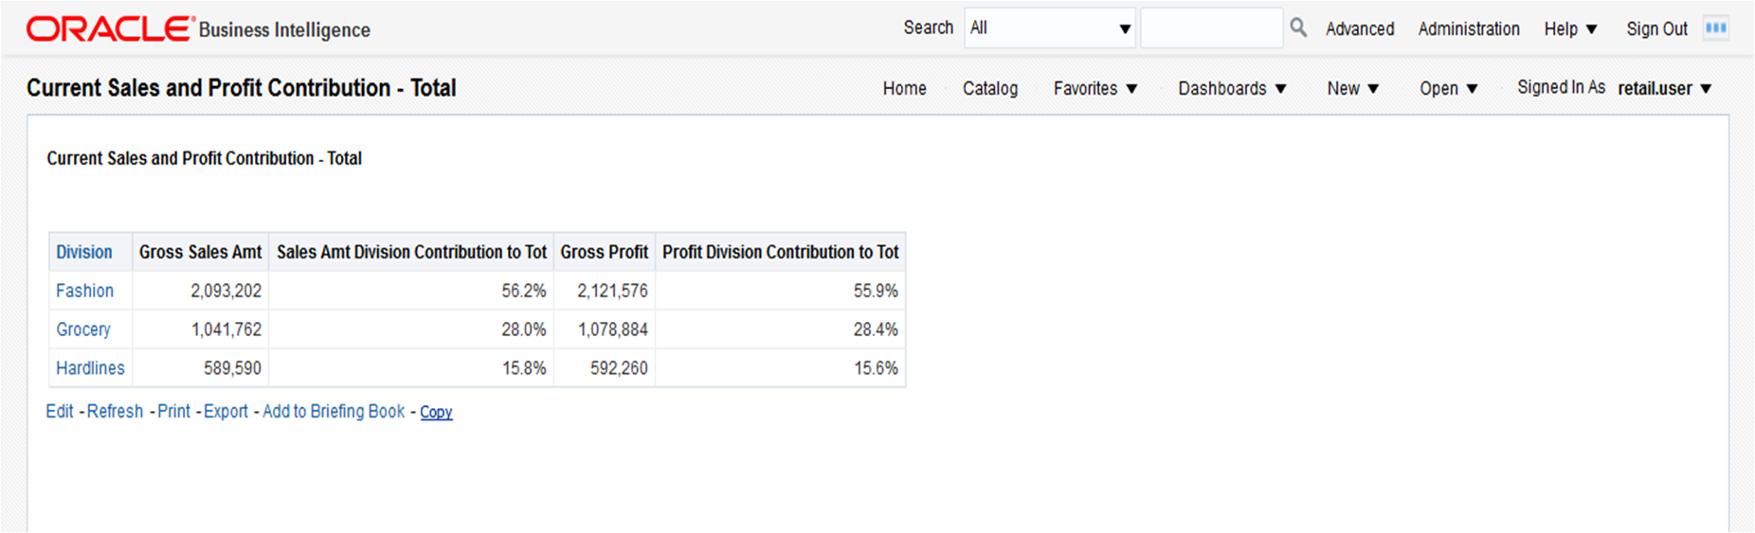Go to Home page
The width and height of the screenshot is (1755, 533).
905,88
